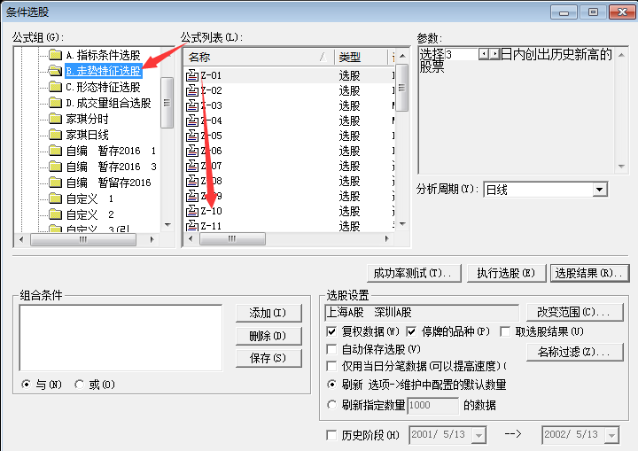Click folder icon next to C.形态特征选股
The height and width of the screenshot is (451, 638).
click(x=55, y=87)
